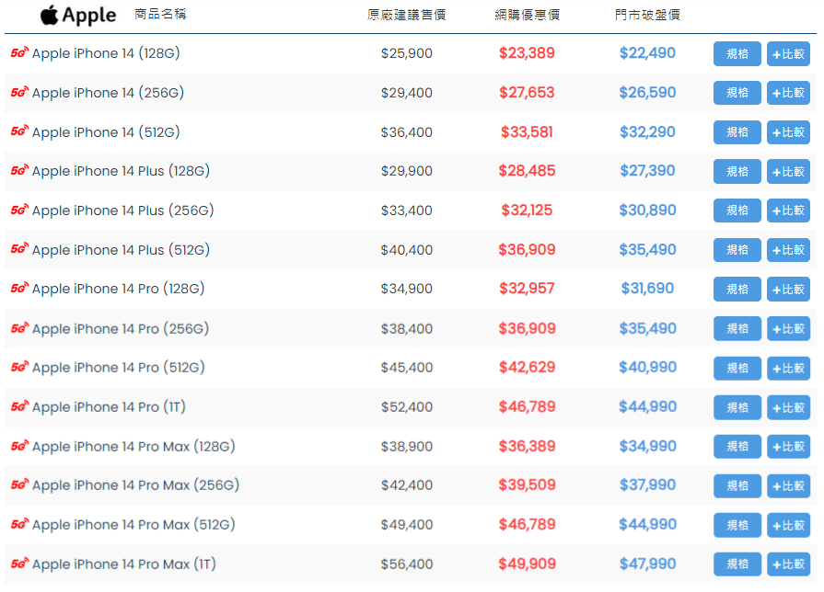Show 規格 for iPhone 14 Plus (128G)
The width and height of the screenshot is (824, 592).
point(737,172)
